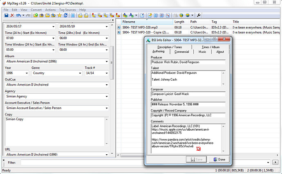The height and width of the screenshot is (174, 282).
Task: Open the Tag Sources toolbar dropdown arrow
Action: (192, 16)
